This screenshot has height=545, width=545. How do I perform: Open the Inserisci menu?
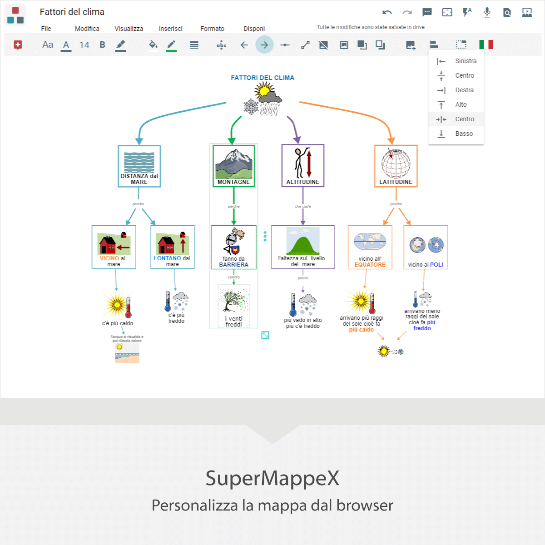pos(171,29)
